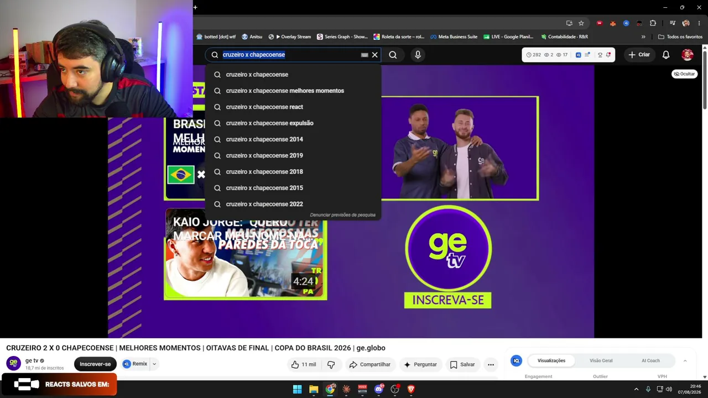The width and height of the screenshot is (708, 398).
Task: Clear the YouTube search box with the X
Action: (x=374, y=55)
